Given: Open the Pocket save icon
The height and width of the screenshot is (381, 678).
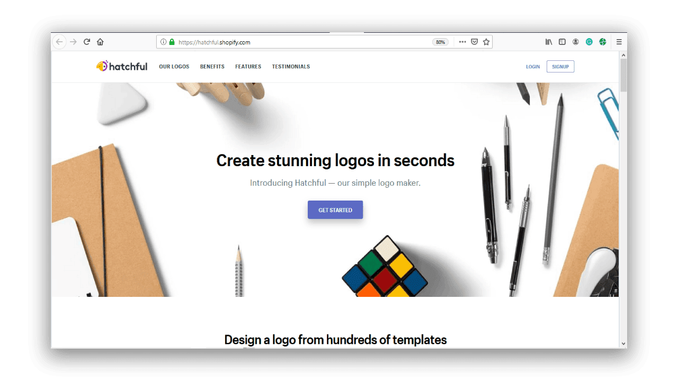Looking at the screenshot, I should [475, 42].
